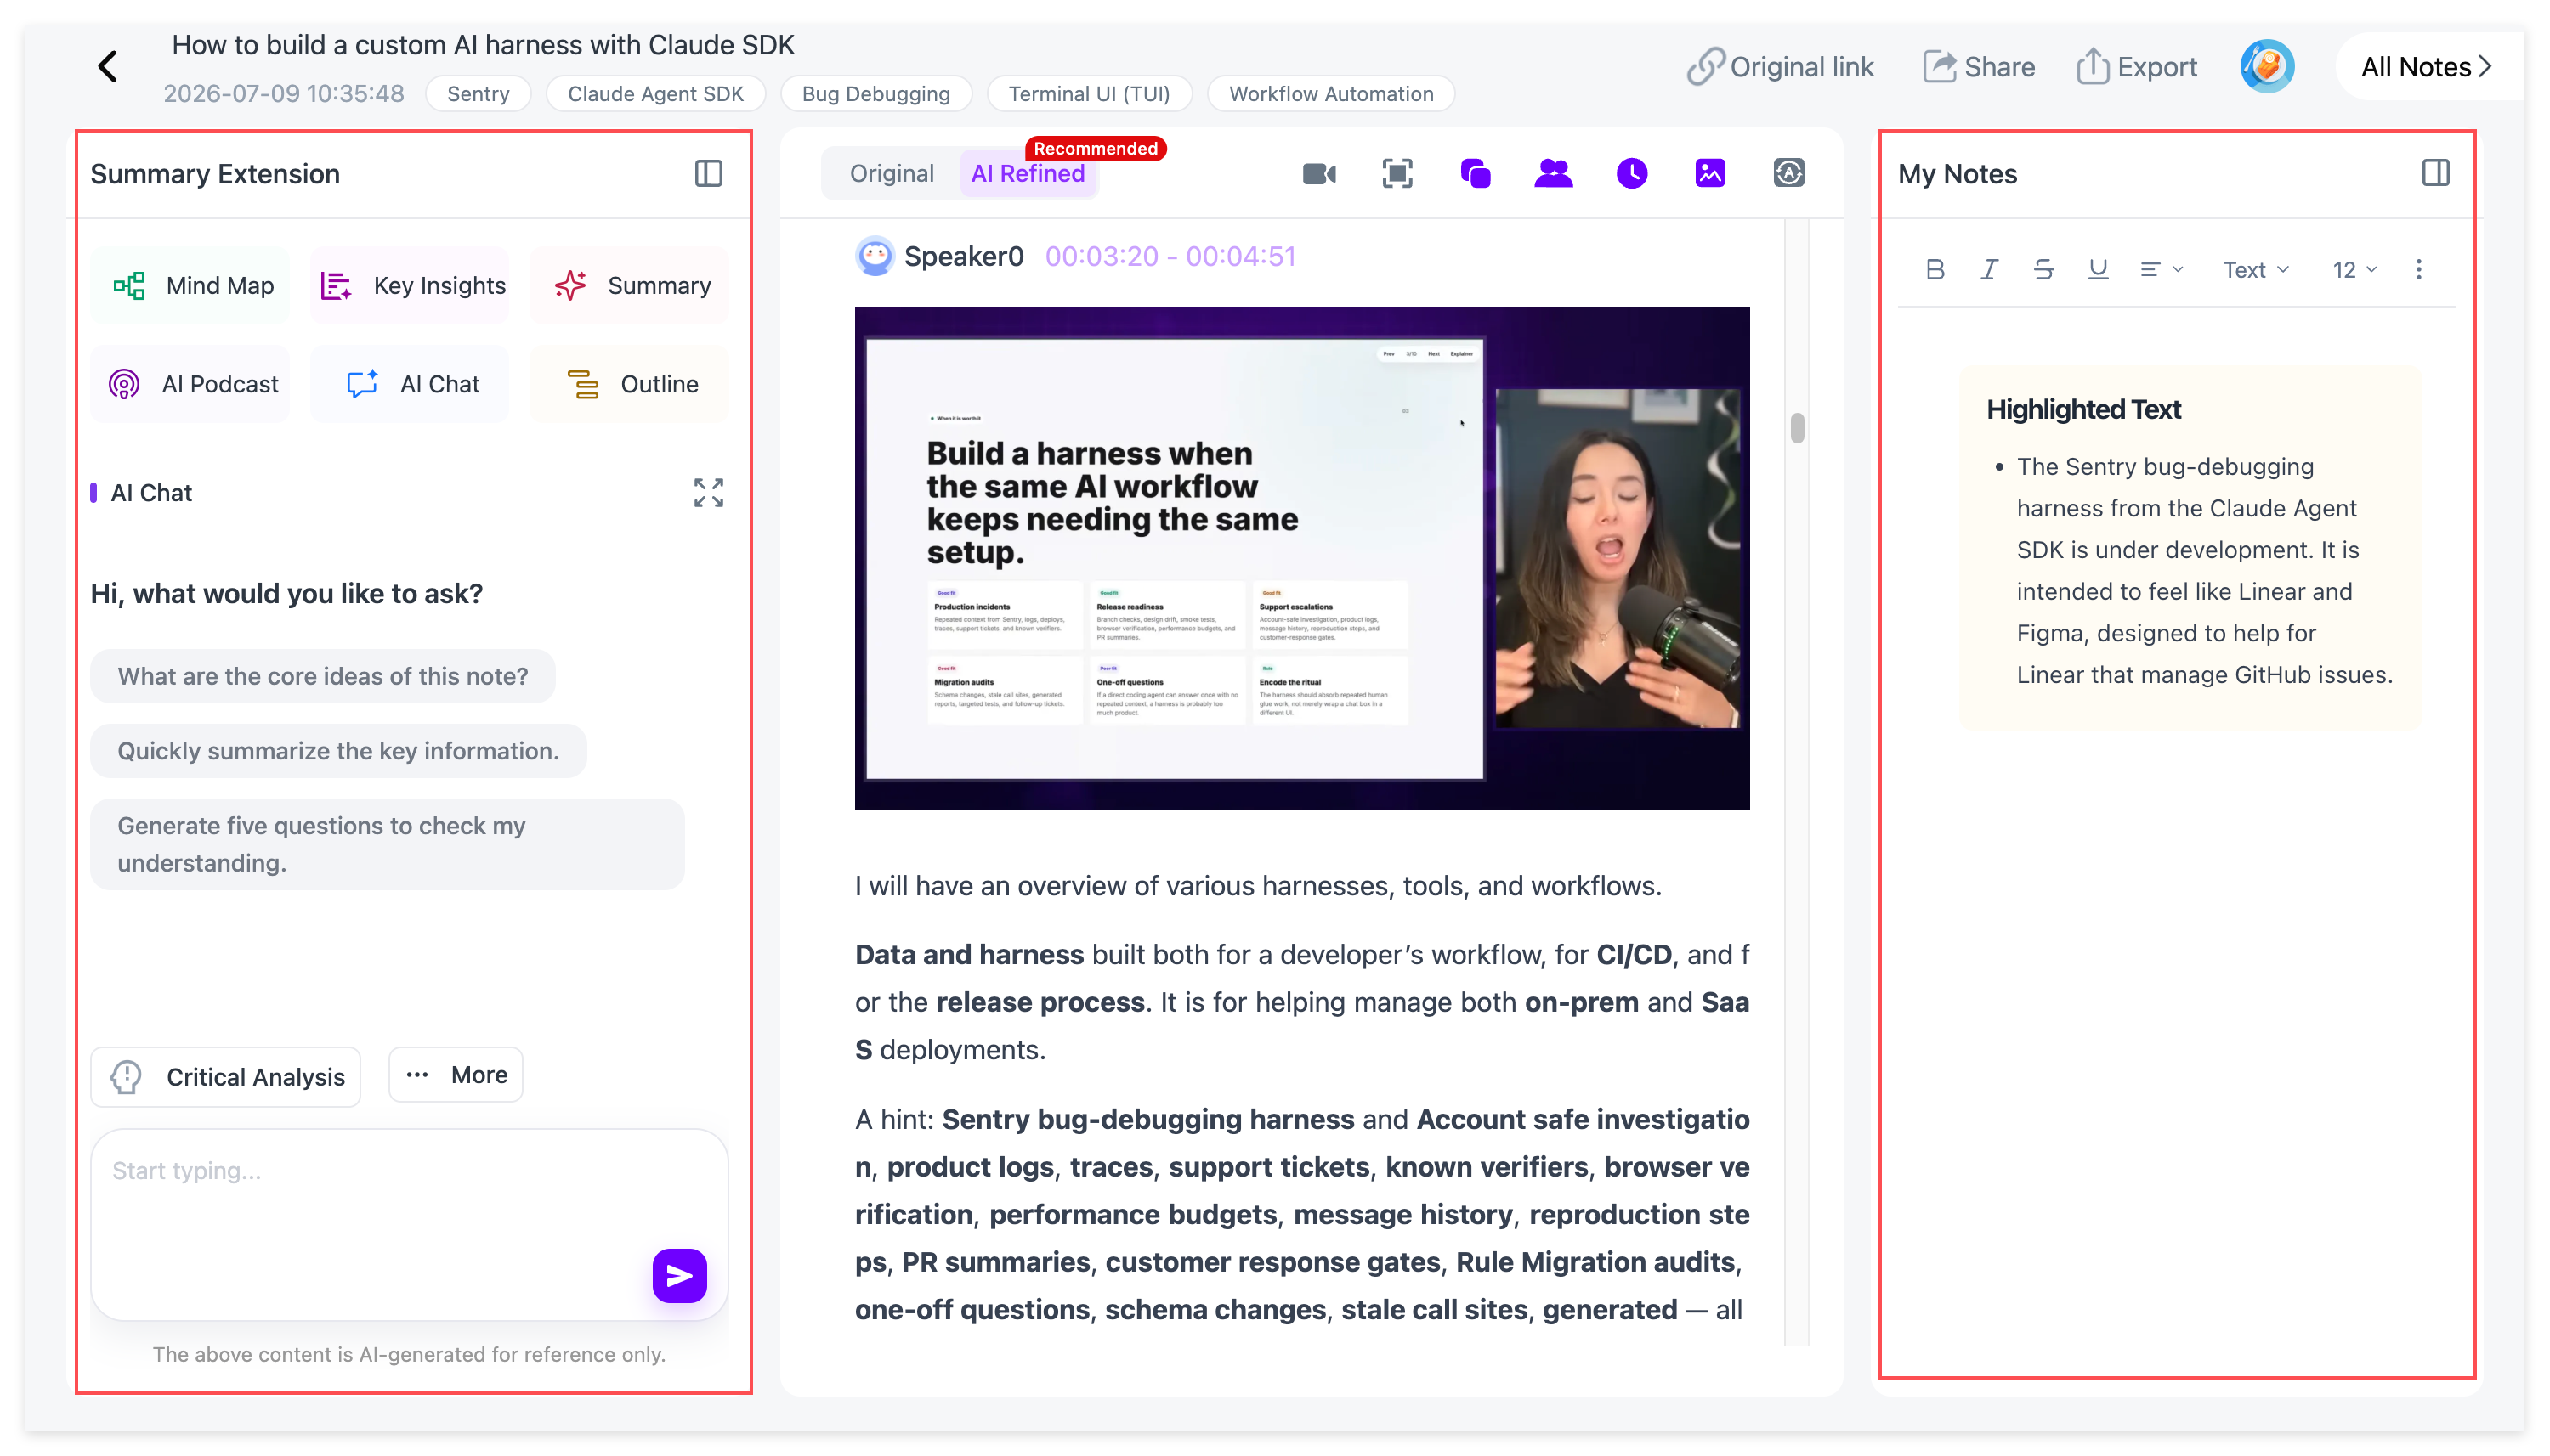This screenshot has height=1456, width=2550.
Task: Click the Highlighted Text note
Action: [x=2190, y=548]
